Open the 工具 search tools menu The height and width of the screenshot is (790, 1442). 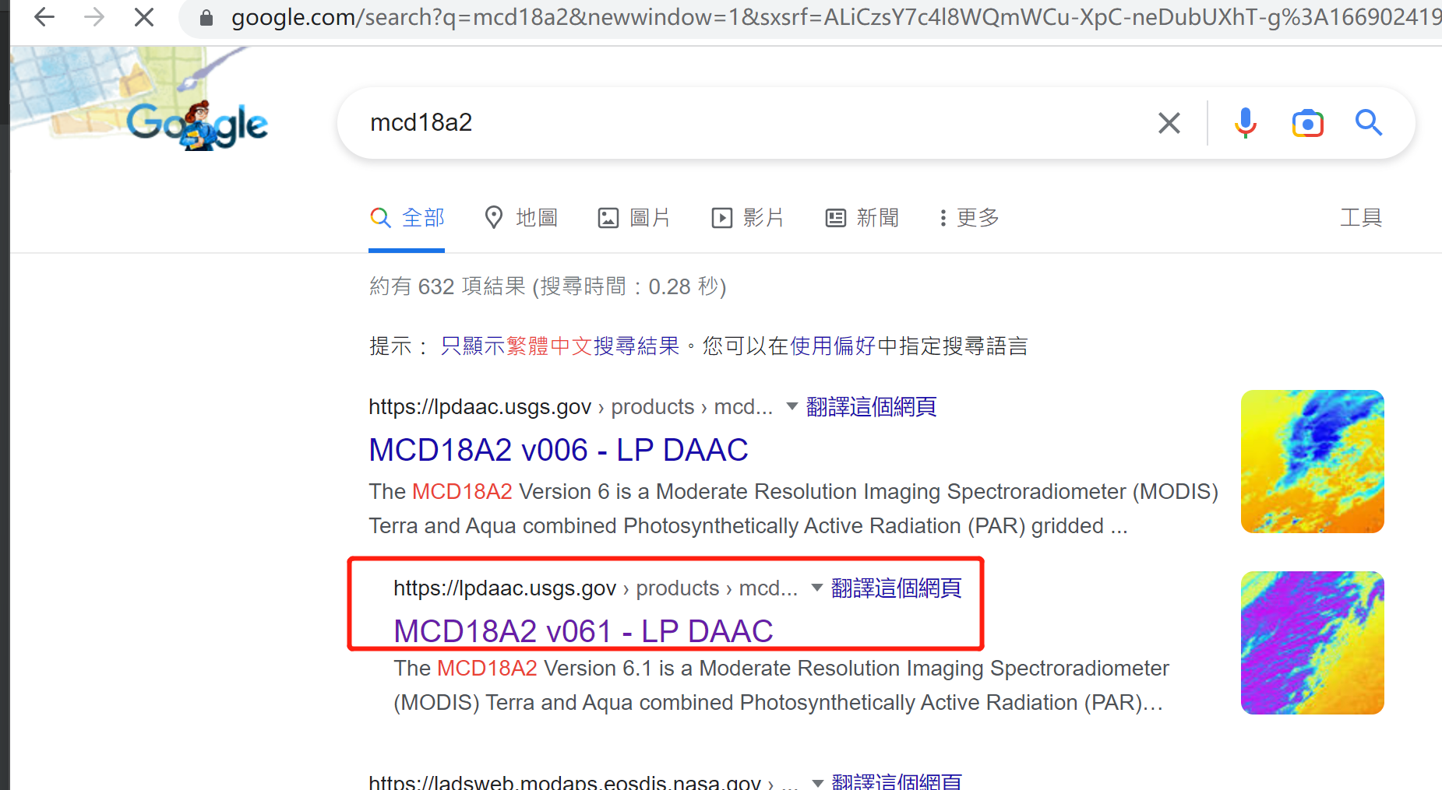1360,217
